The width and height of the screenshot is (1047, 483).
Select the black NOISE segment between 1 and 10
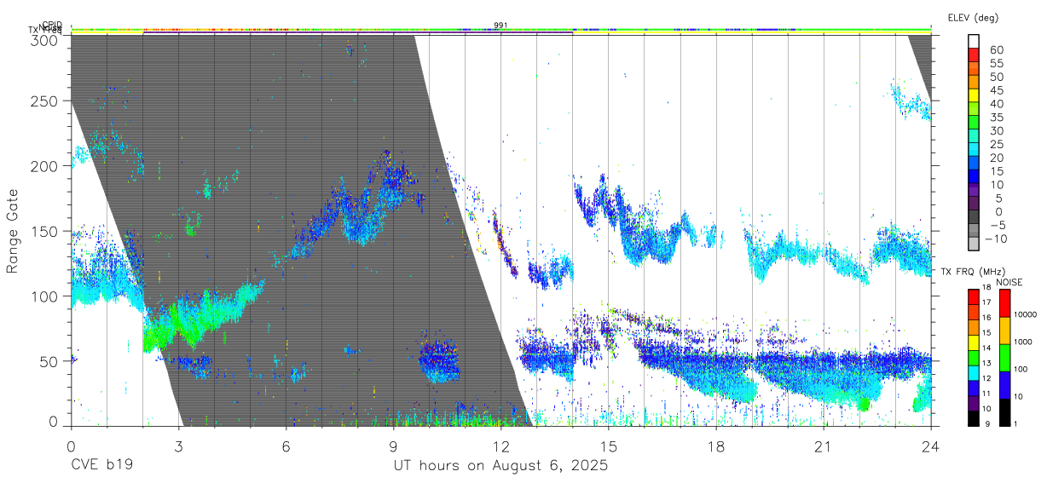tap(1004, 412)
